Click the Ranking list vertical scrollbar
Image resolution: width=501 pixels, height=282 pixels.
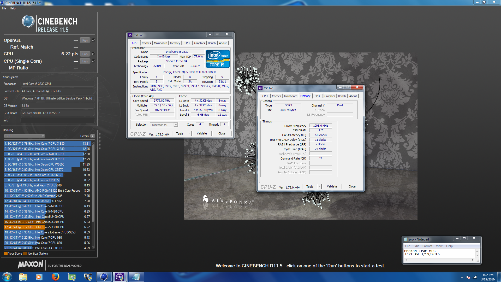coord(93,183)
